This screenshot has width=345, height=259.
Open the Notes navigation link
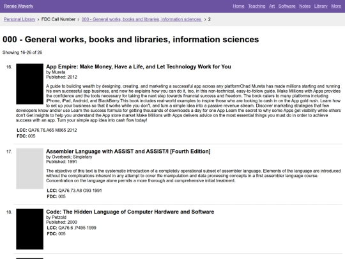[305, 6]
